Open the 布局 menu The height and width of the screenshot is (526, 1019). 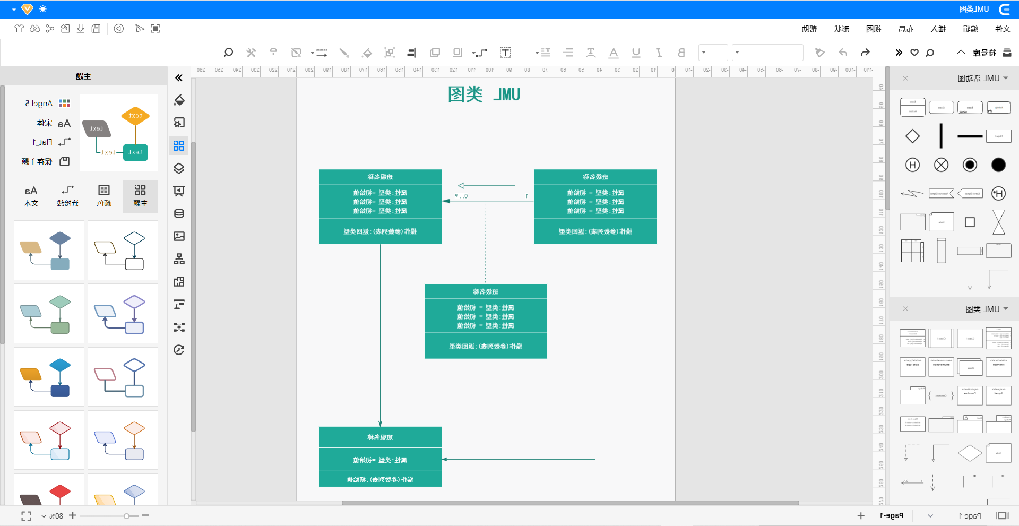905,29
